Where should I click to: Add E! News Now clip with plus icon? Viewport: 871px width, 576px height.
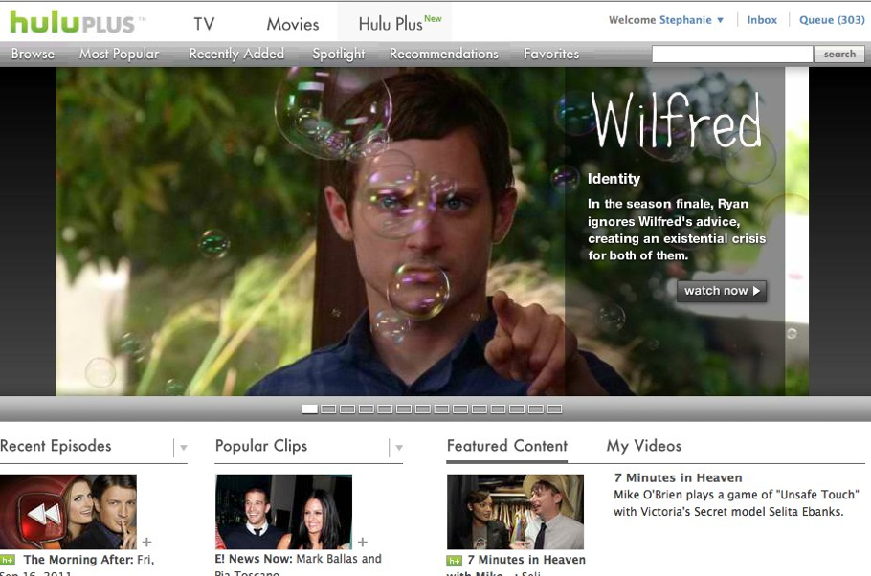pyautogui.click(x=362, y=542)
